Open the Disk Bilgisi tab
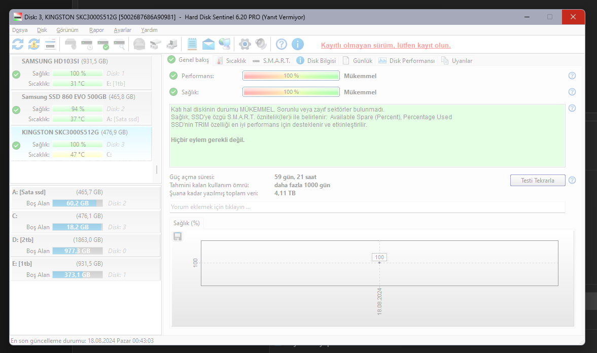This screenshot has width=597, height=353. [x=316, y=60]
